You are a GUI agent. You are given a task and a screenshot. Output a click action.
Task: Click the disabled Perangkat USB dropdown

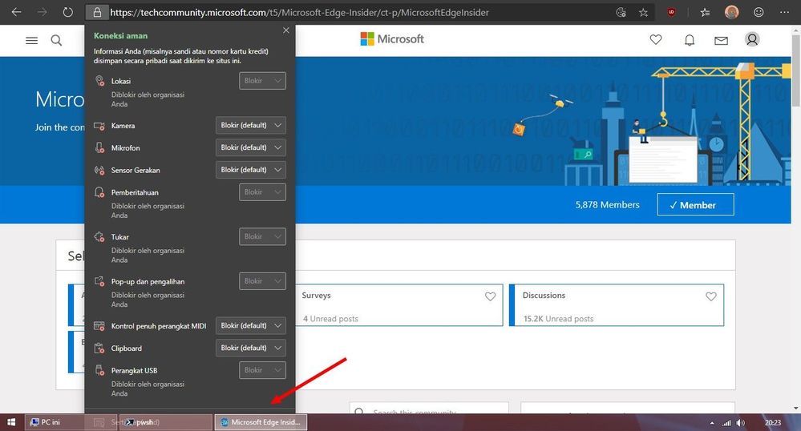(x=262, y=370)
